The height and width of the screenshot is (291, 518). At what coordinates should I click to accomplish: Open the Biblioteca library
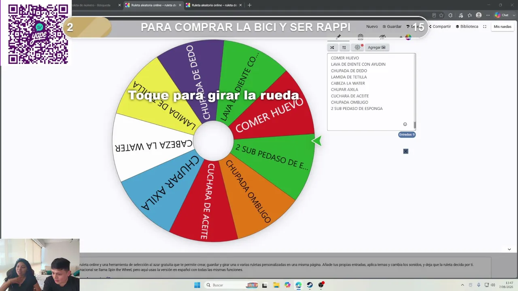tap(467, 27)
